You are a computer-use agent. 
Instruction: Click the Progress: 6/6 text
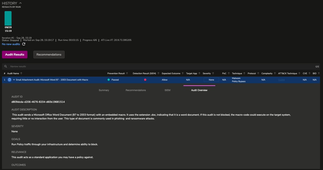(x=90, y=40)
